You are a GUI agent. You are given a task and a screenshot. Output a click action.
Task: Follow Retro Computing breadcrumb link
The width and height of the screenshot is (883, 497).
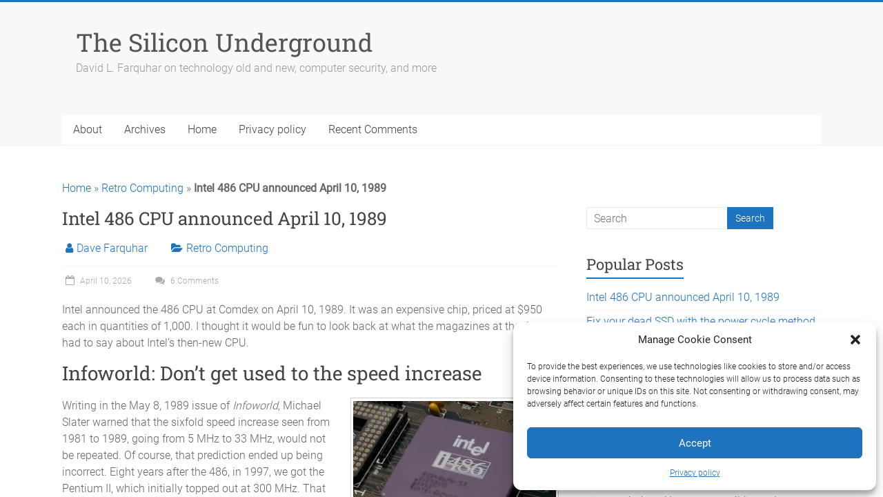(x=142, y=188)
